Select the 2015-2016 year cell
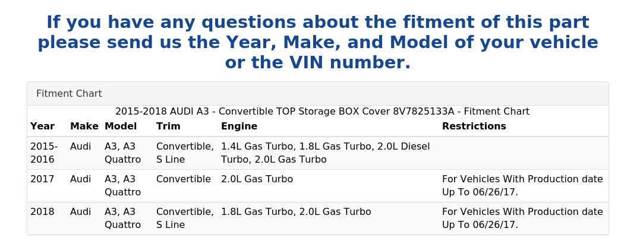Image resolution: width=618 pixels, height=247 pixels. 44,153
